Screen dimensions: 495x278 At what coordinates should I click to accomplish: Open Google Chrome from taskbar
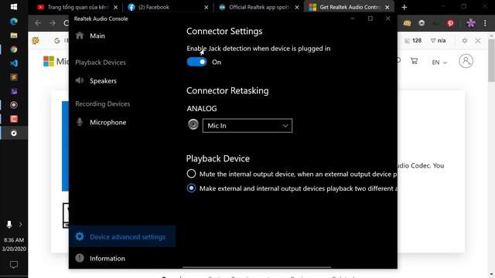[14, 49]
